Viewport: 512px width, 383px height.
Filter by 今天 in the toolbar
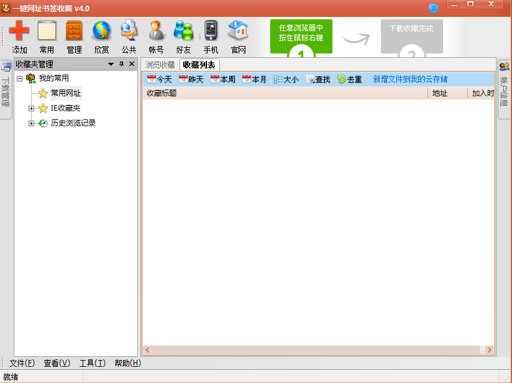tap(159, 80)
